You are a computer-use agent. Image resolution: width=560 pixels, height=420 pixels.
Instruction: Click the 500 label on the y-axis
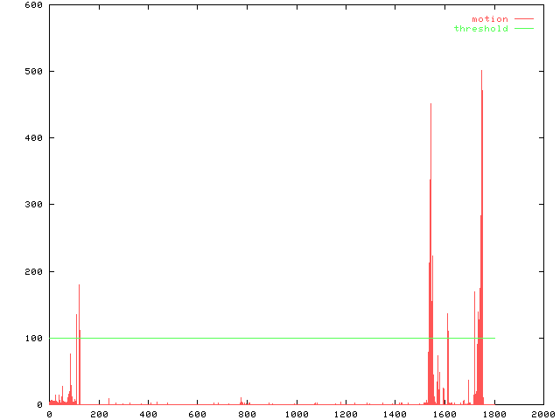point(34,71)
